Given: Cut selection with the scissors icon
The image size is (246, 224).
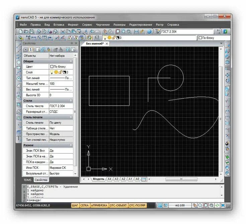Looking at the screenshot, I should [x=63, y=32].
